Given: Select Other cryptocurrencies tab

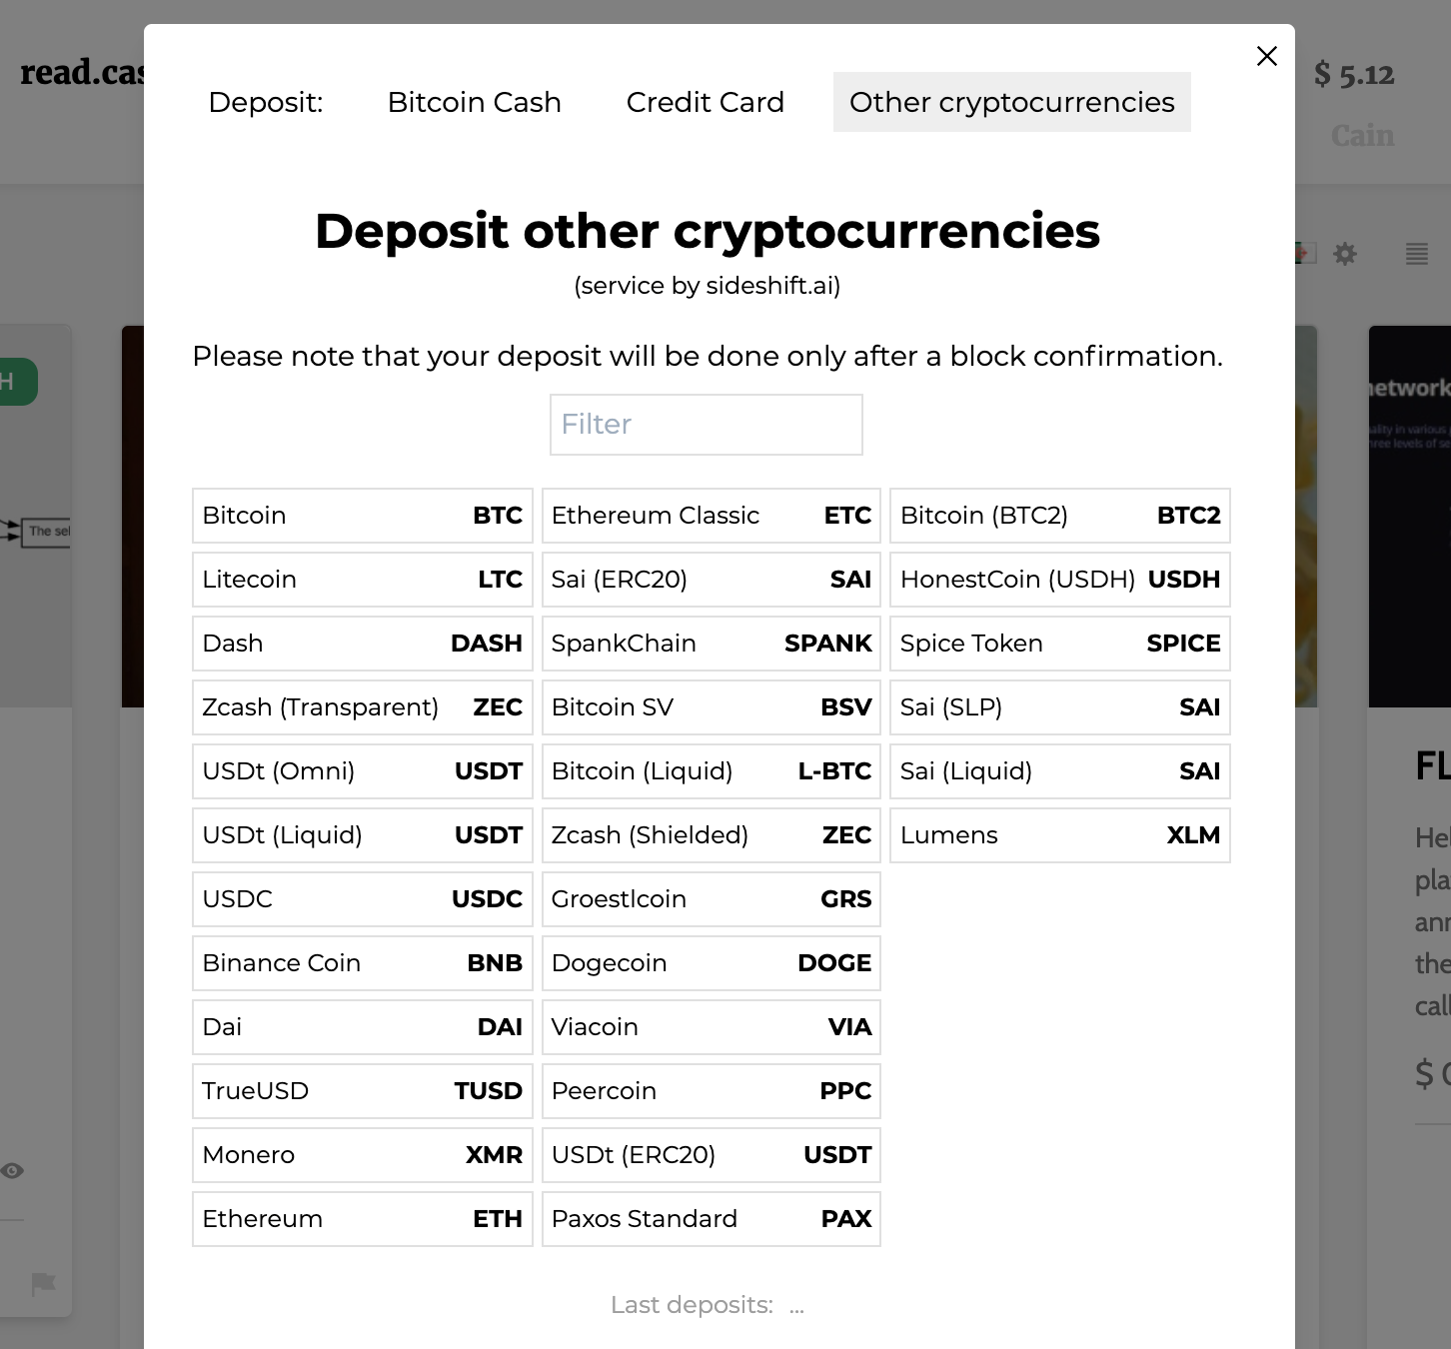Looking at the screenshot, I should [1012, 102].
